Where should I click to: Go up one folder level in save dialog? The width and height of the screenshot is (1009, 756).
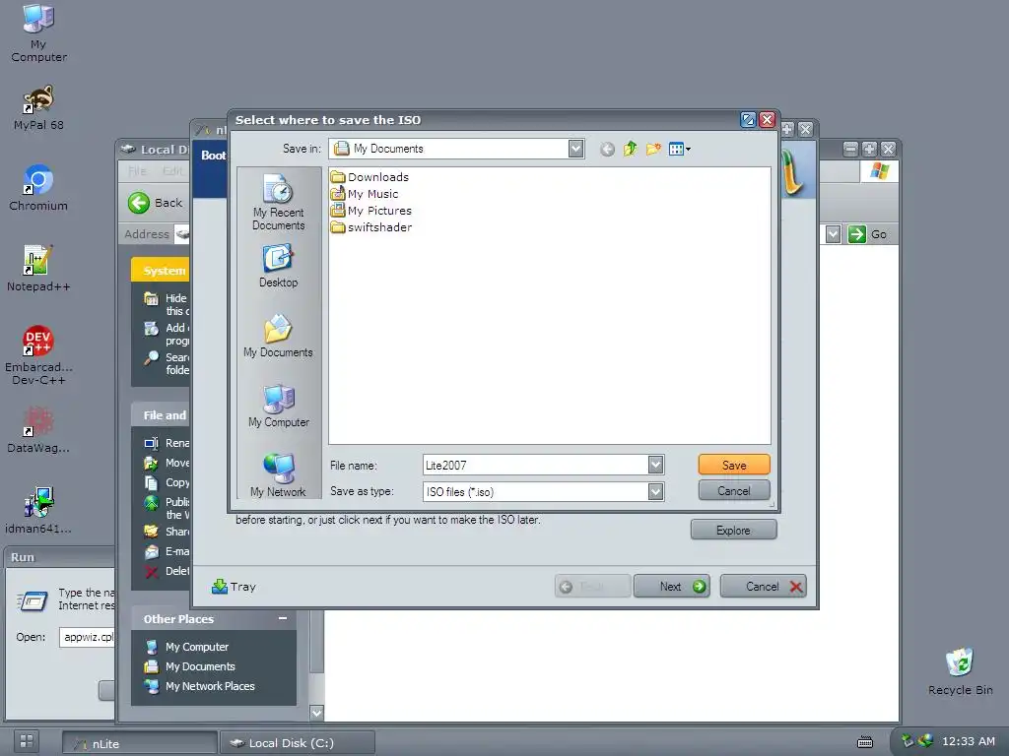630,150
